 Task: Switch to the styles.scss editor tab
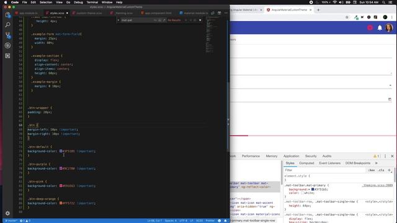(x=56, y=13)
